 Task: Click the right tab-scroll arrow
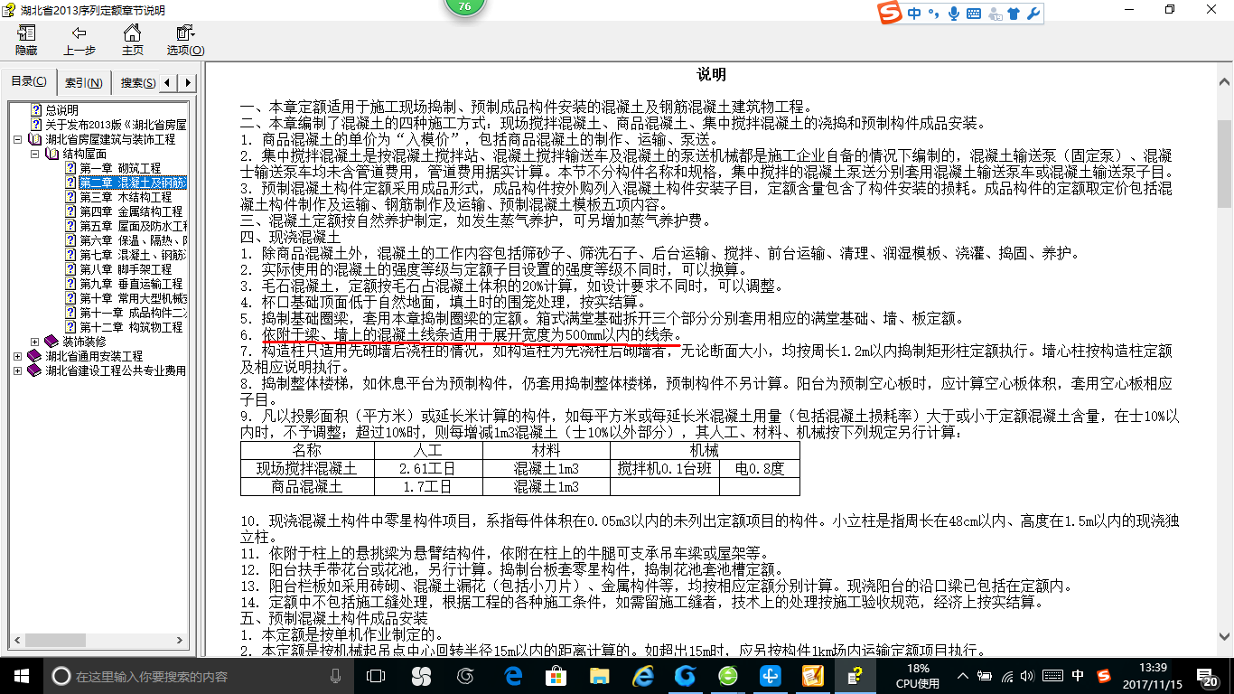coord(188,83)
